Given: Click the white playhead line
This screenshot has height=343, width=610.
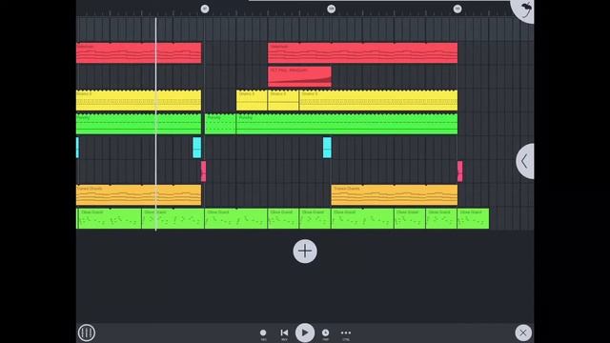Looking at the screenshot, I should tap(156, 125).
